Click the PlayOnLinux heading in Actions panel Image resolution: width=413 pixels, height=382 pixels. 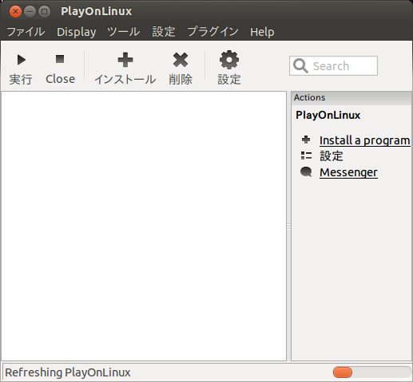click(328, 115)
